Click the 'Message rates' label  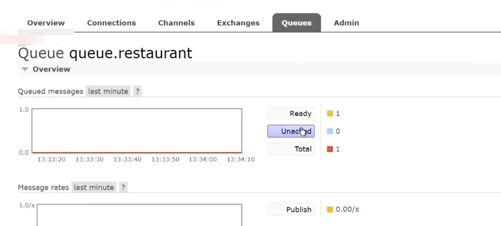[43, 187]
